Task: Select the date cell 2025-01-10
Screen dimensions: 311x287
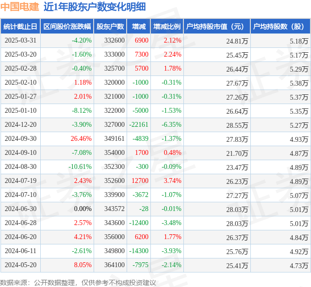Action: click(x=21, y=110)
